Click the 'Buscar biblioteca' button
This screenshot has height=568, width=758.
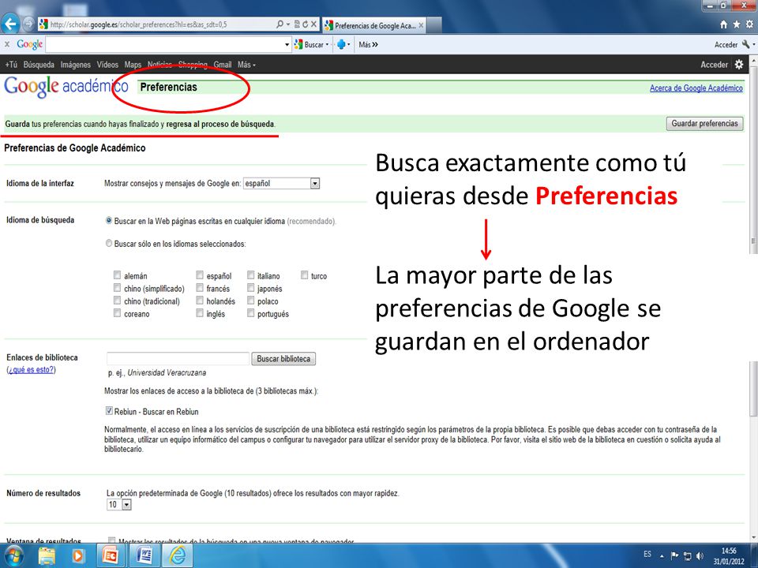click(283, 358)
